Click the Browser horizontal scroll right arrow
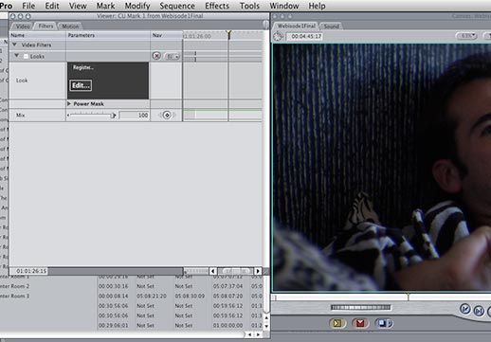 pos(259,334)
